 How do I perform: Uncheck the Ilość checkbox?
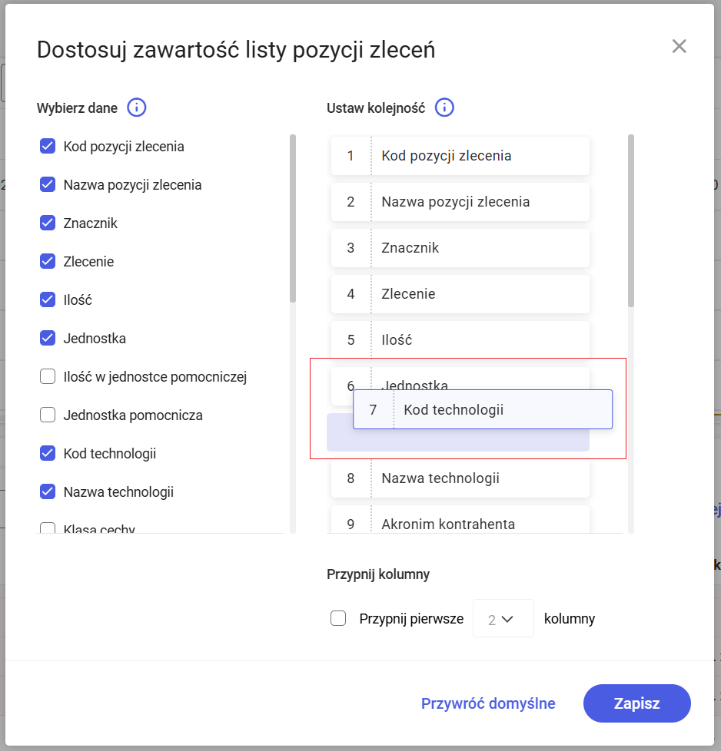[x=48, y=299]
